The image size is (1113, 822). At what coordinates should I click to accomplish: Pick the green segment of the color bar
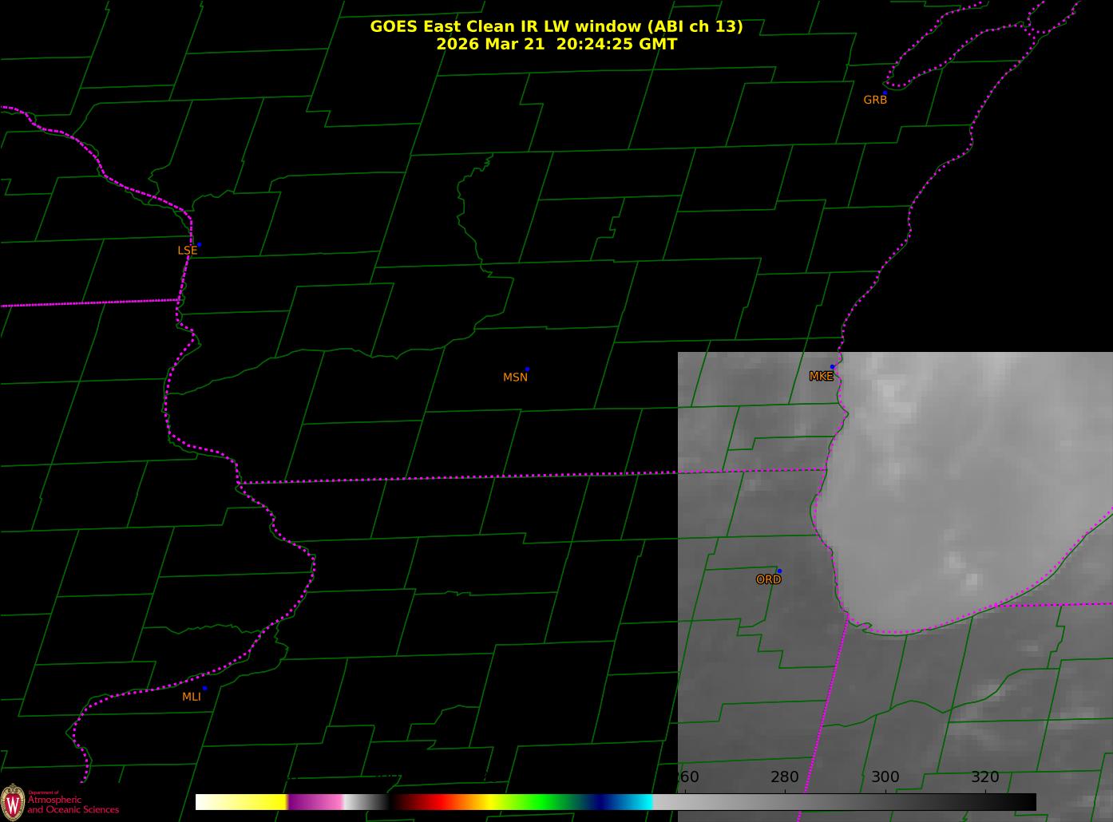[x=543, y=802]
